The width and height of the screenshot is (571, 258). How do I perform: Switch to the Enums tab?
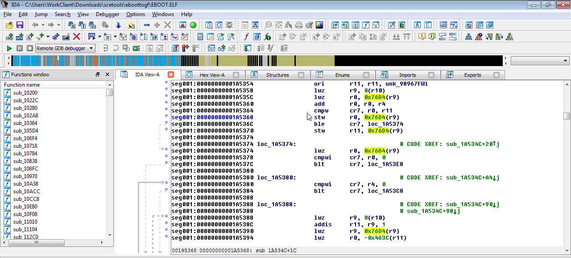pyautogui.click(x=343, y=75)
